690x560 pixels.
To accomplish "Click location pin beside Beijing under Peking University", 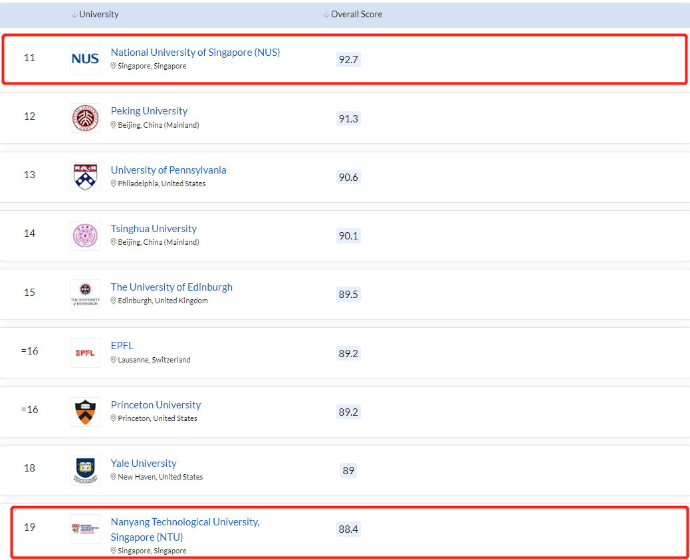I will [113, 125].
